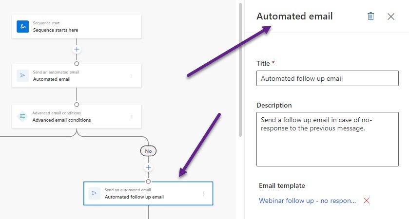The height and width of the screenshot is (219, 409).
Task: Click the Title input field
Action: pyautogui.click(x=327, y=78)
